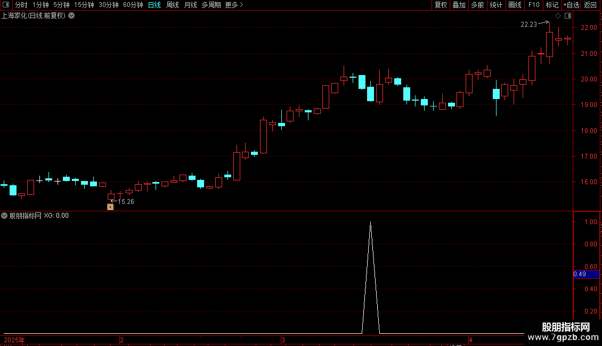Click the month 3 marker on time axis
This screenshot has width=602, height=346.
283,340
